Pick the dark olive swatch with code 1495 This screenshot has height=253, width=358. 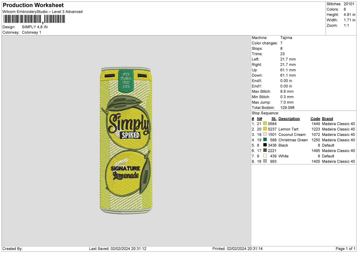pyautogui.click(x=265, y=150)
